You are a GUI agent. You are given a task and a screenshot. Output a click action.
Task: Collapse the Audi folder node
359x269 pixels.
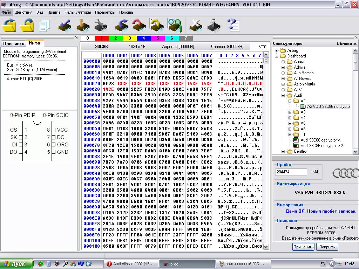[x=283, y=95]
